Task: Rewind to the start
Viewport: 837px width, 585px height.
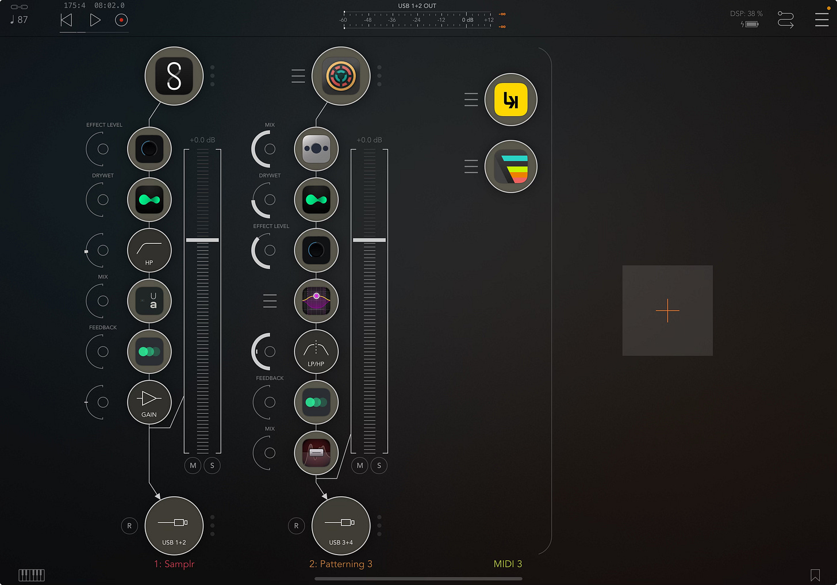Action: pos(67,20)
